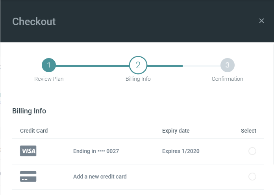Click the Billing Info step label
This screenshot has width=274, height=195.
pyautogui.click(x=138, y=79)
